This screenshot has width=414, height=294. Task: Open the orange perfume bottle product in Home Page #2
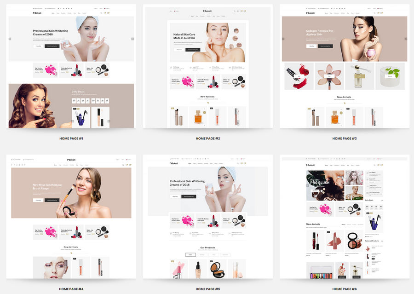(x=198, y=117)
